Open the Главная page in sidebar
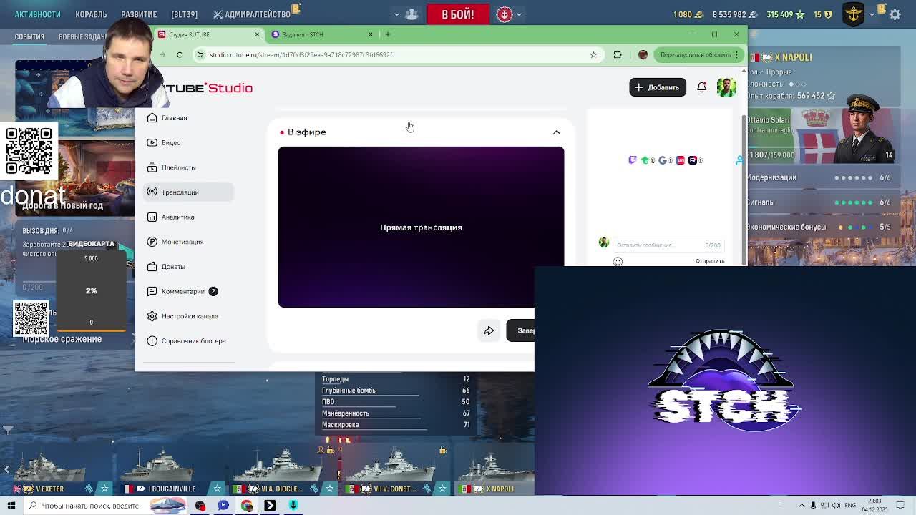 coord(187,118)
